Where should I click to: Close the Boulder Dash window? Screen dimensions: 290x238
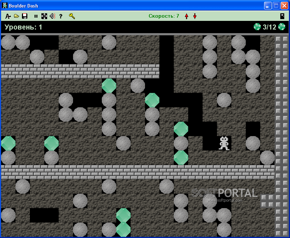tap(284, 6)
